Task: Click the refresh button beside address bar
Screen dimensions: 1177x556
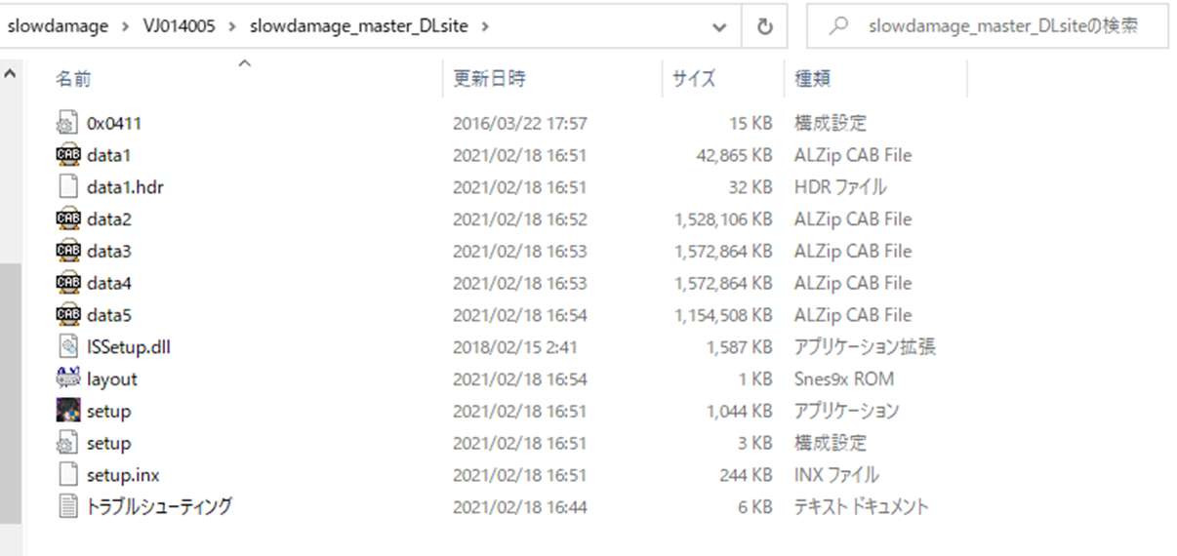Action: click(765, 27)
